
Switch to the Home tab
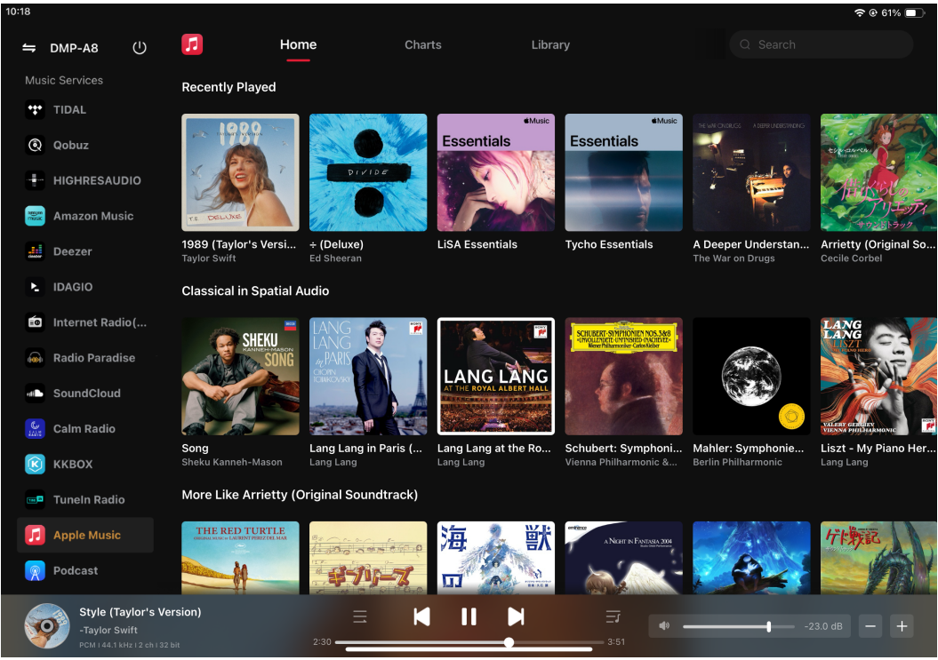pyautogui.click(x=298, y=44)
